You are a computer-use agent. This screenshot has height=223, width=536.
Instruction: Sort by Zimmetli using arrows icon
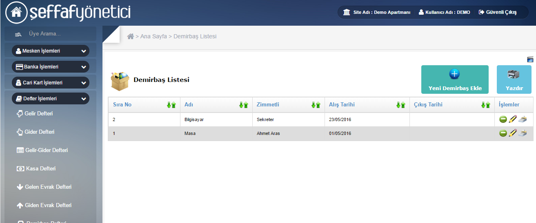[316, 105]
